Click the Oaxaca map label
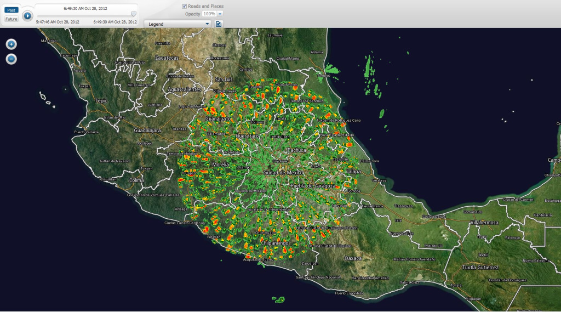Screen dimensions: 561x312 pos(353,258)
